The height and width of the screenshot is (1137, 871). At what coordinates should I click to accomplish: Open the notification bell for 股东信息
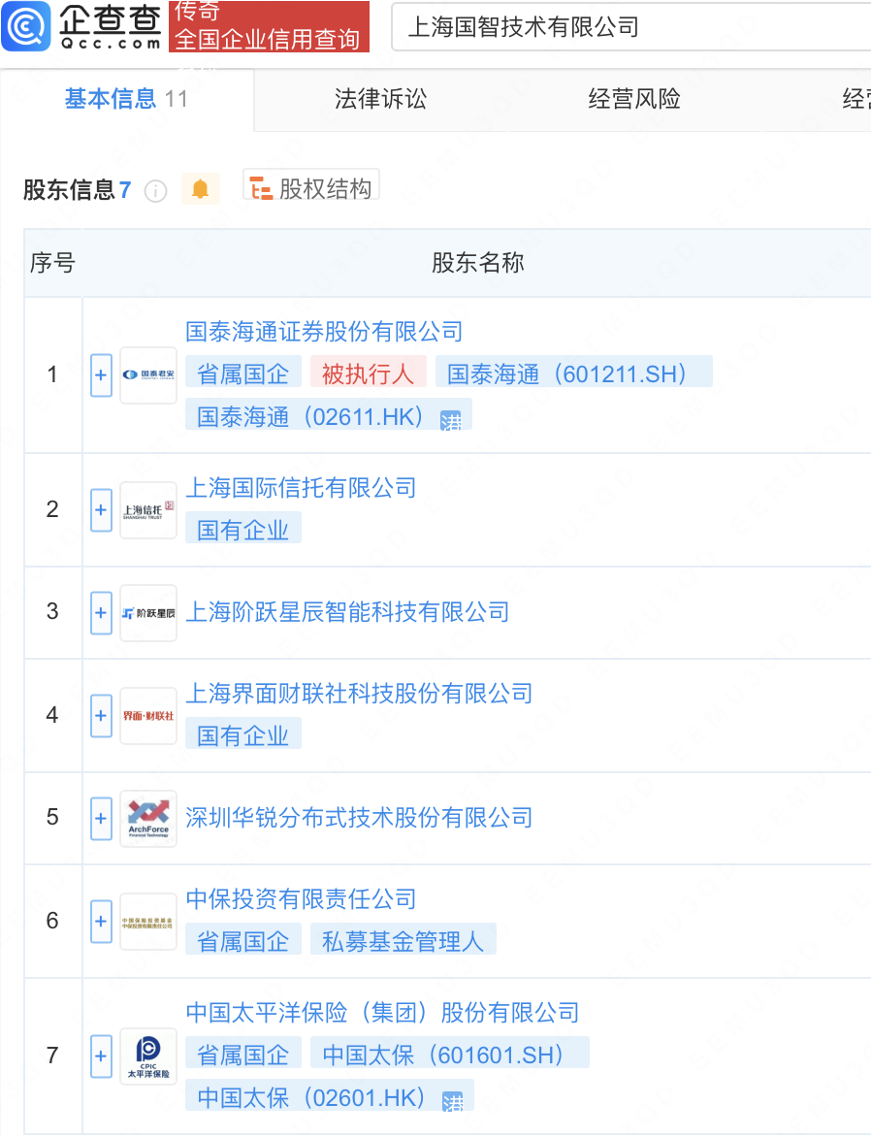[201, 189]
